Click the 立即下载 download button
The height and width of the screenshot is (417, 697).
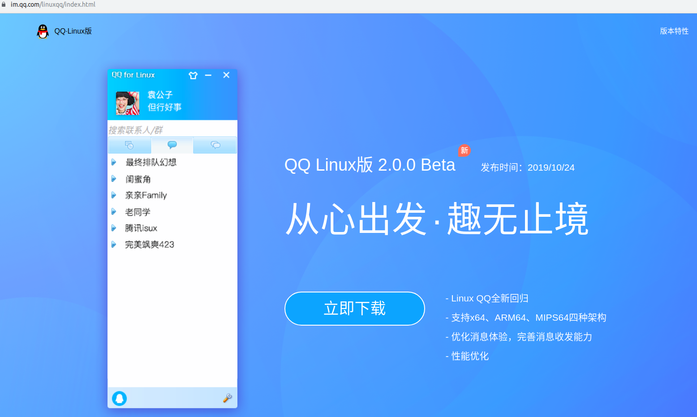(355, 309)
